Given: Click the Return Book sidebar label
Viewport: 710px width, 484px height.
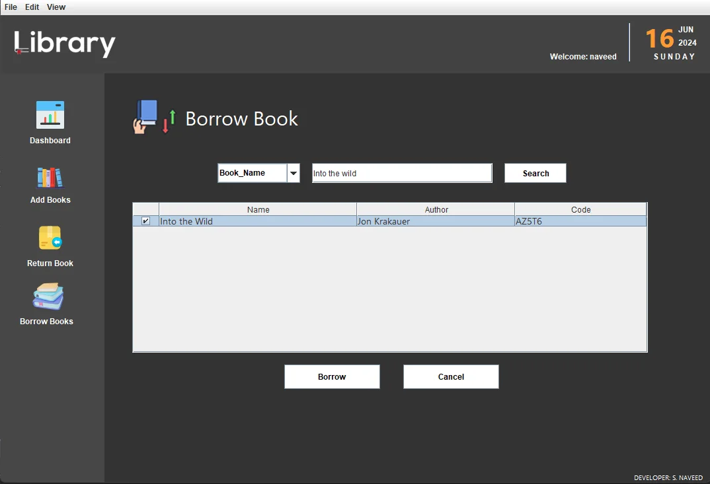Looking at the screenshot, I should (x=50, y=263).
